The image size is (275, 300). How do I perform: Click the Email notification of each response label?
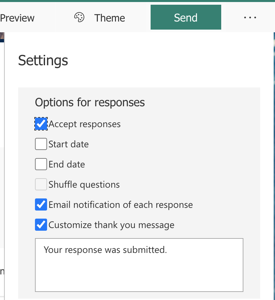pyautogui.click(x=121, y=205)
